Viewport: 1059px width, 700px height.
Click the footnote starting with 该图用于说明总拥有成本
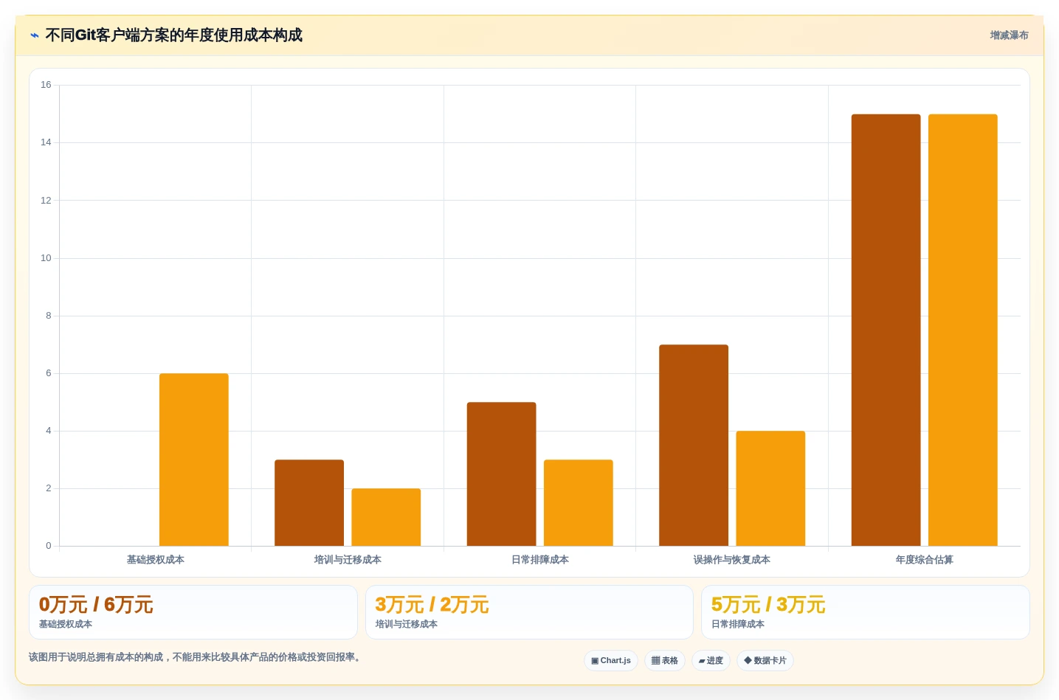(x=196, y=657)
